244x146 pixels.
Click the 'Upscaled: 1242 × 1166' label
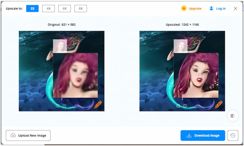click(x=182, y=25)
